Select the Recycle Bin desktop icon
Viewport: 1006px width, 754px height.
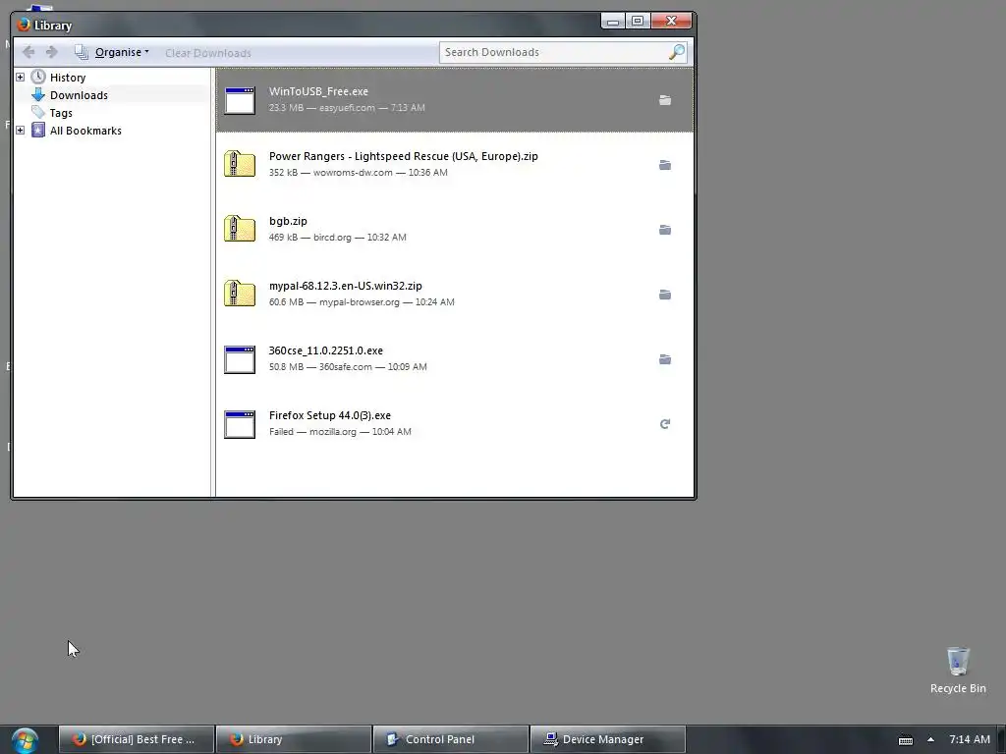[958, 670]
